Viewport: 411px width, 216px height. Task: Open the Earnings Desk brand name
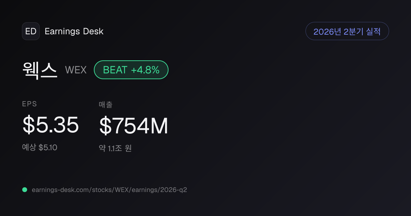tap(74, 31)
